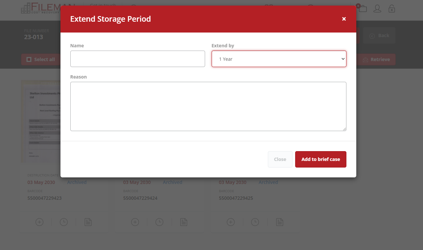Open the Extend by dropdown
Viewport: 423px width, 250px height.
point(279,59)
